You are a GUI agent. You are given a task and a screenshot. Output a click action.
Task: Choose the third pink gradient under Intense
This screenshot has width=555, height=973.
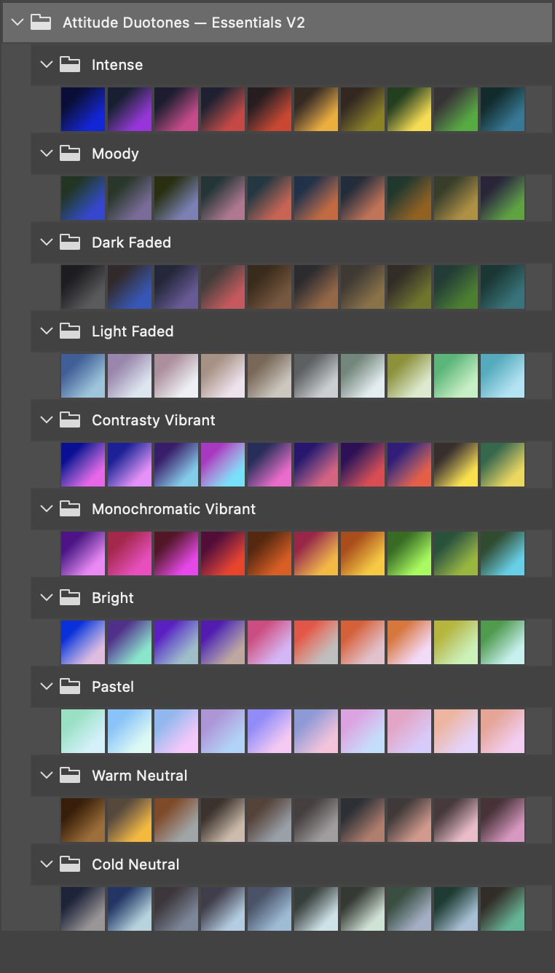(x=176, y=109)
